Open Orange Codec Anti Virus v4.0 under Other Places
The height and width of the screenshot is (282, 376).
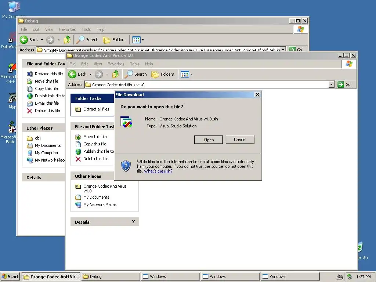[101, 188]
